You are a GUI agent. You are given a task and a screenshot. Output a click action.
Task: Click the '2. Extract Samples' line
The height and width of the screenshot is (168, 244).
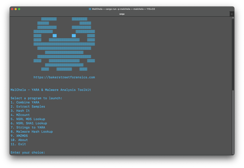[x=28, y=107]
